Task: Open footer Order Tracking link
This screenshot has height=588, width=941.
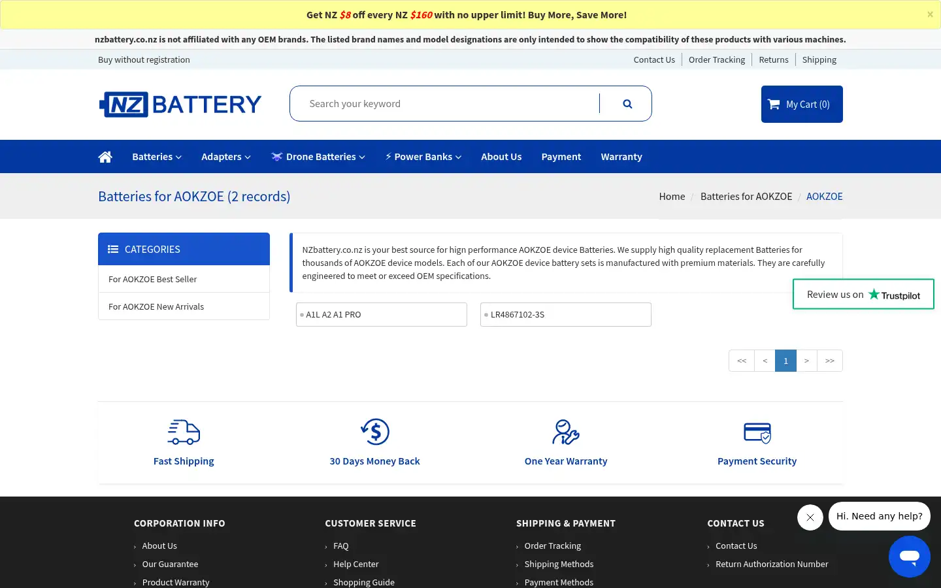Action: (552, 546)
